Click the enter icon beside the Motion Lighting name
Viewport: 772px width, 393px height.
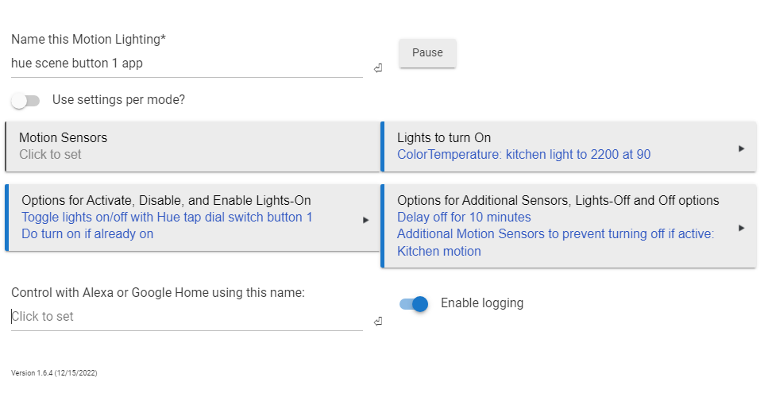click(377, 68)
